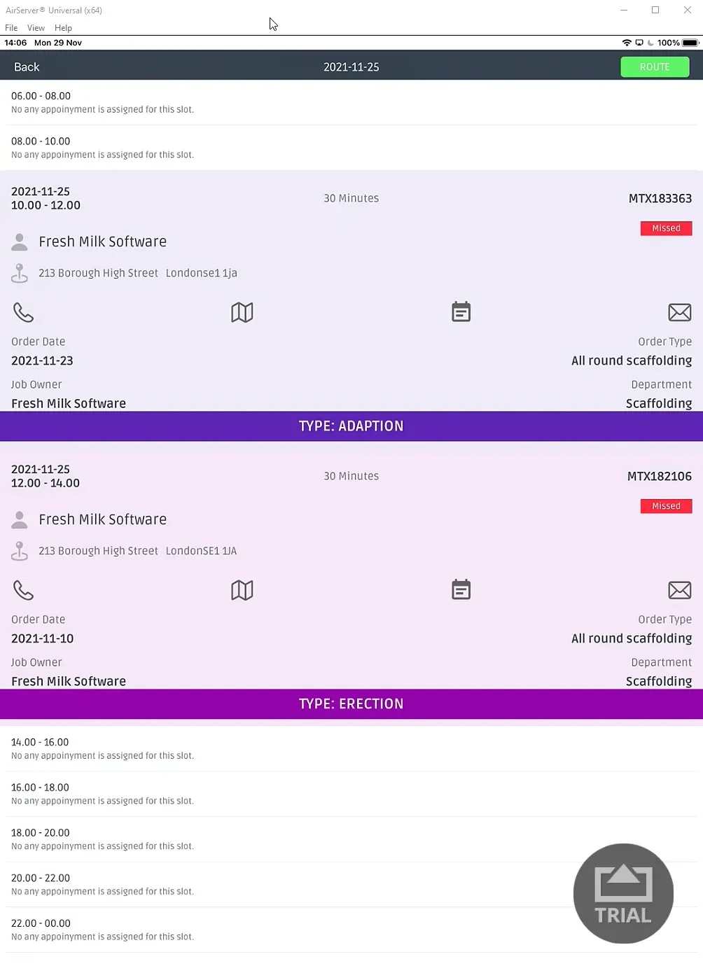Open the File menu

11,28
